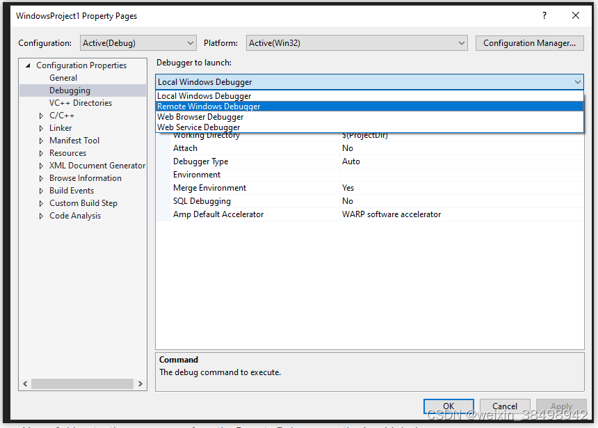Screen dimensions: 598x428
Task: Choose Local Windows Debugger from the list
Action: click(369, 96)
